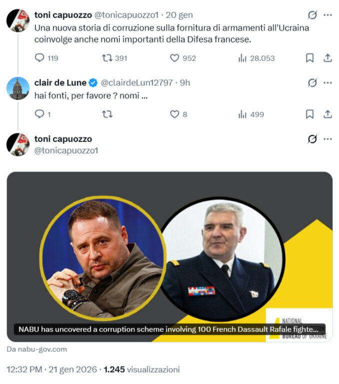Open the nabu-gov.com source link
Image resolution: width=339 pixels, height=384 pixels.
coord(36,349)
